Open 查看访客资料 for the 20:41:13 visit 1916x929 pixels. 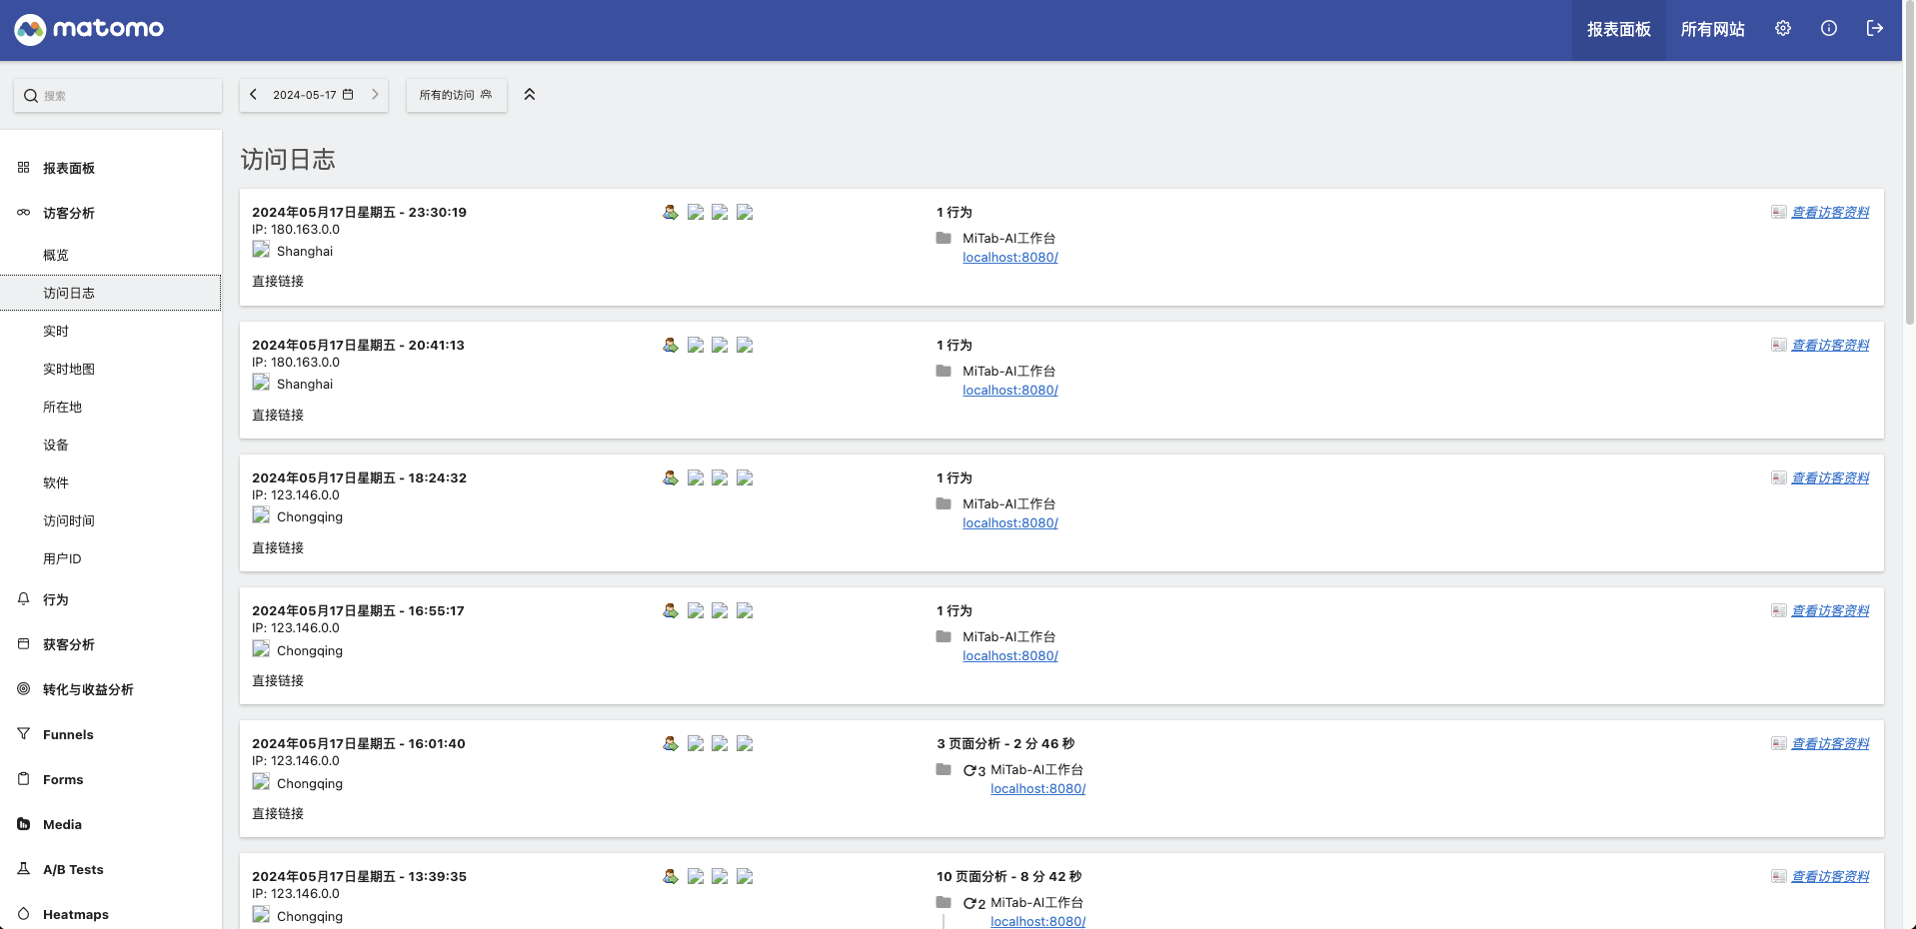pyautogui.click(x=1830, y=345)
